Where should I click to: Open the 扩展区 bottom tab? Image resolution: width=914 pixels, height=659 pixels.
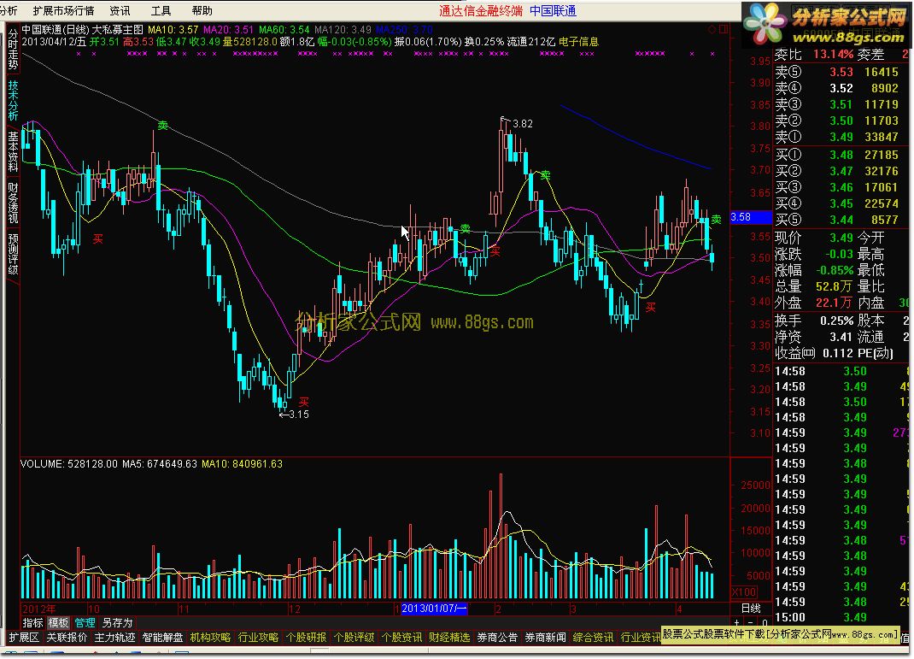(24, 638)
